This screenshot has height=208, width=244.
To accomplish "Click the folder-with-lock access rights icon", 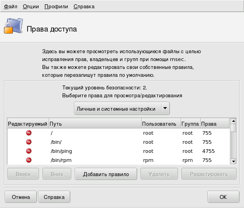I will [x=13, y=26].
